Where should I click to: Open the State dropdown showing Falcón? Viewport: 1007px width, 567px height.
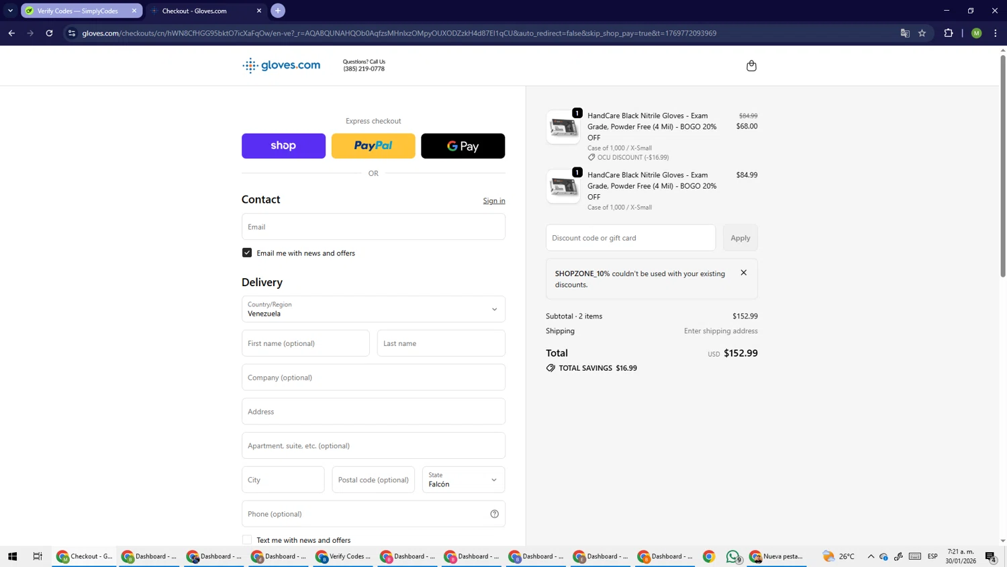(x=463, y=480)
